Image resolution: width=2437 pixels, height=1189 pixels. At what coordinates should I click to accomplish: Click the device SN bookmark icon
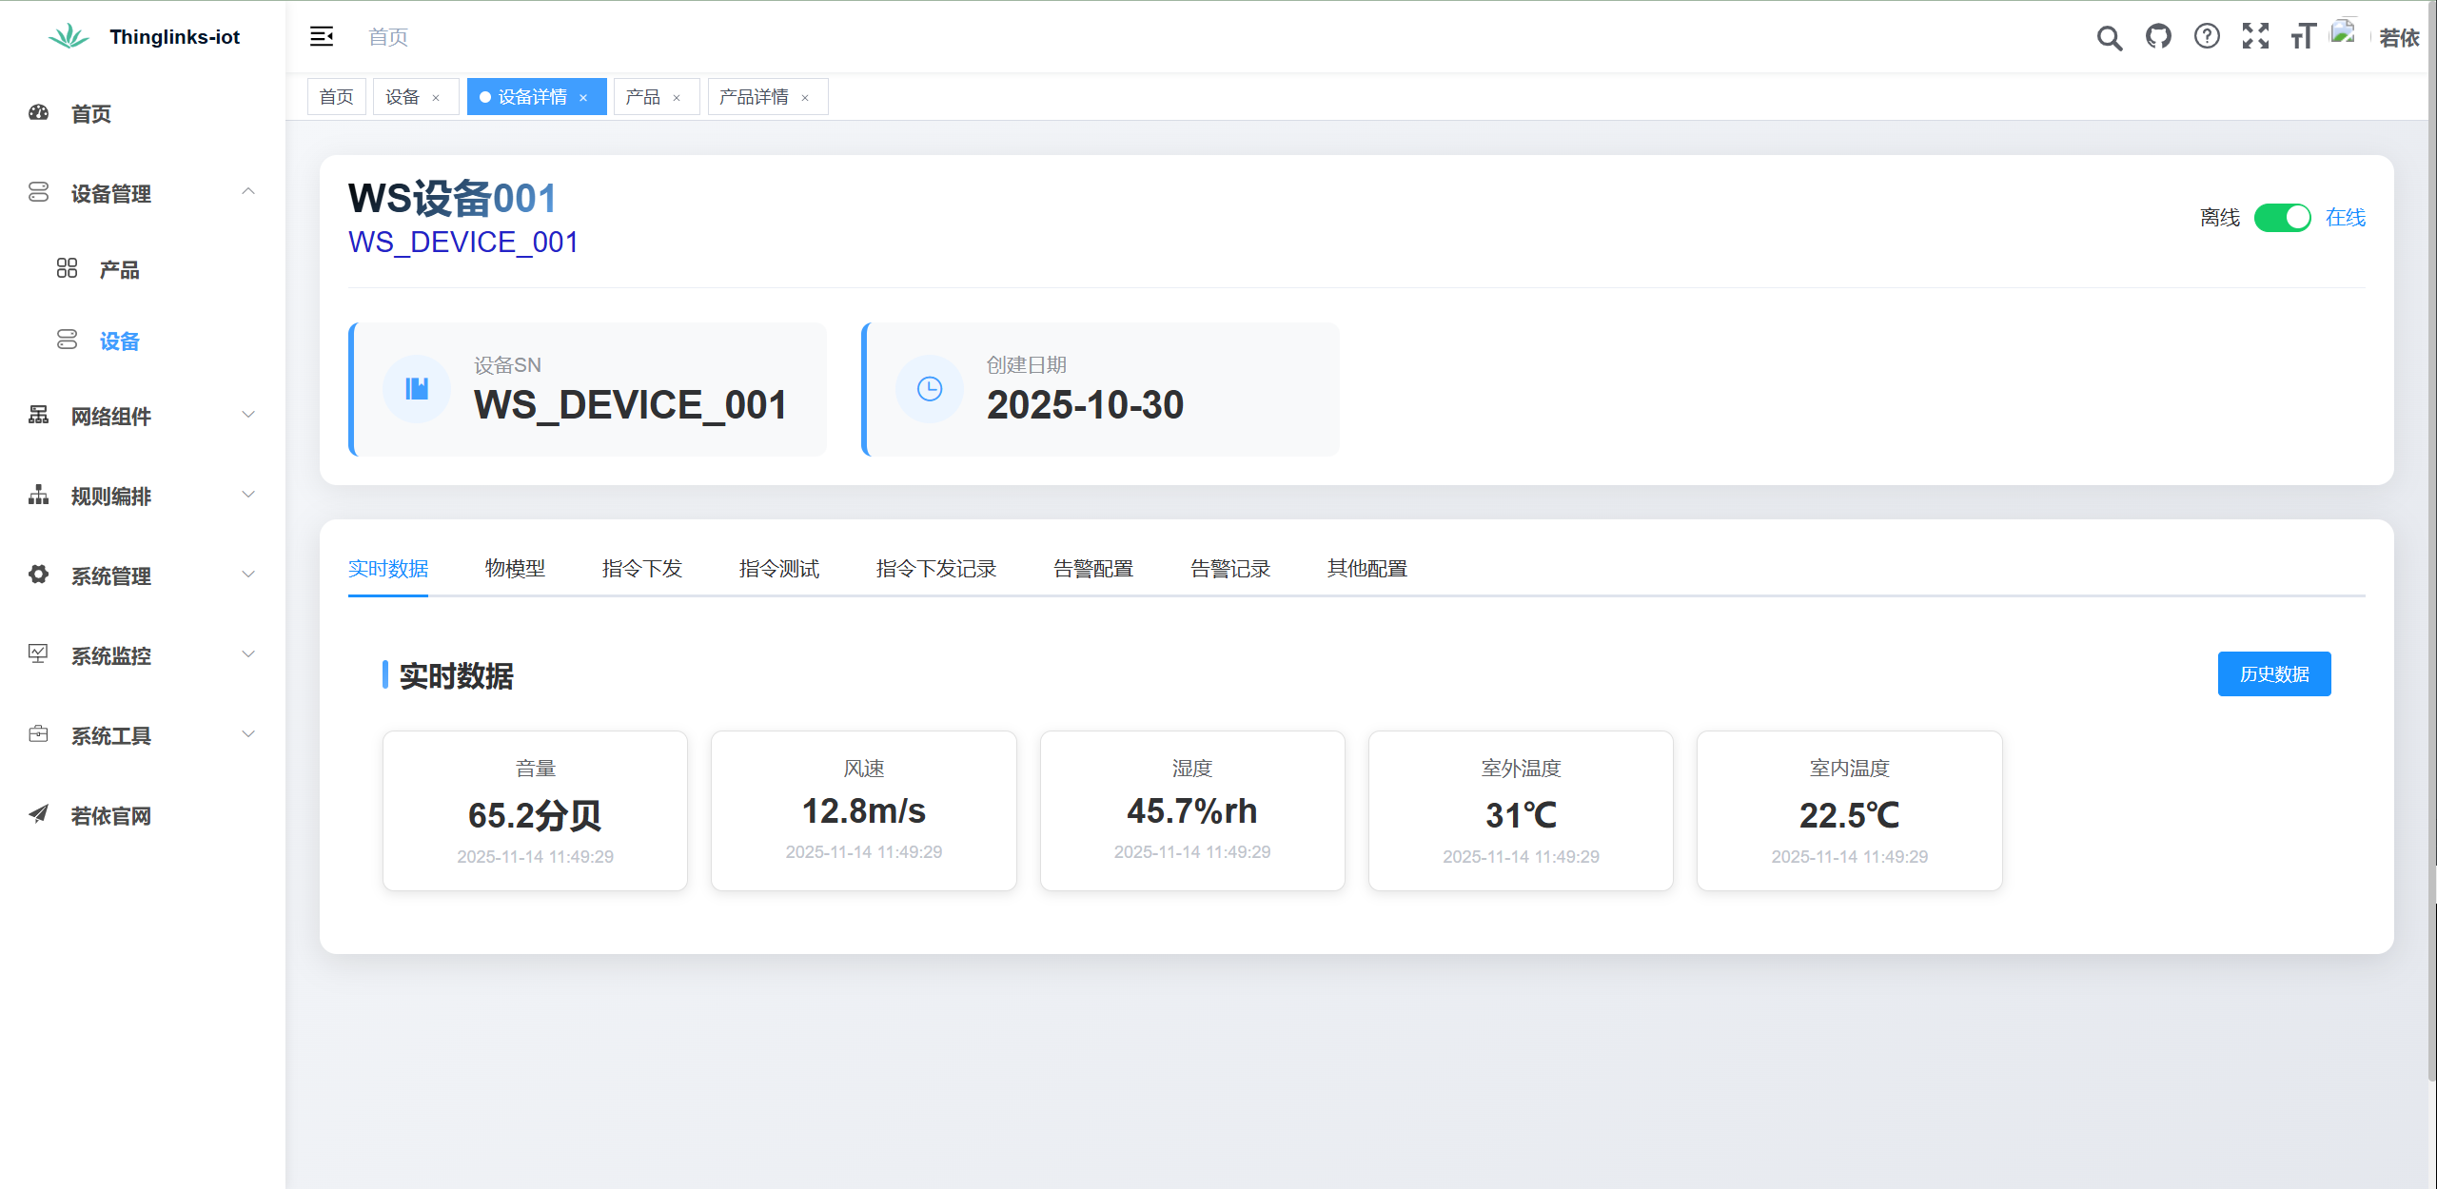(x=417, y=388)
